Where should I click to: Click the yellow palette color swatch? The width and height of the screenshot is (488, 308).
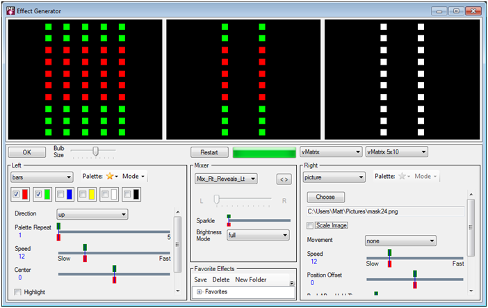92,195
